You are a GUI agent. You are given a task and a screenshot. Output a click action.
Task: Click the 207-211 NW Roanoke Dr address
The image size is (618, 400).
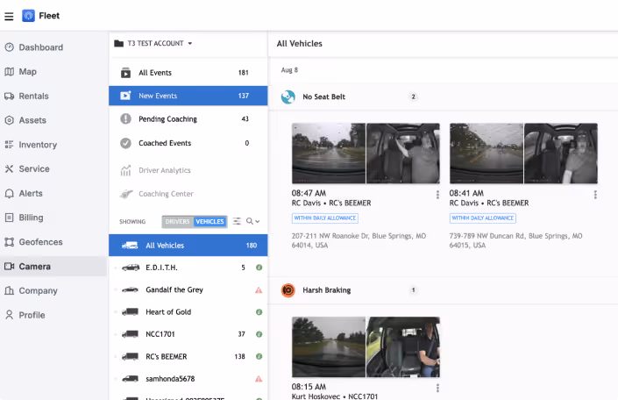(359, 240)
